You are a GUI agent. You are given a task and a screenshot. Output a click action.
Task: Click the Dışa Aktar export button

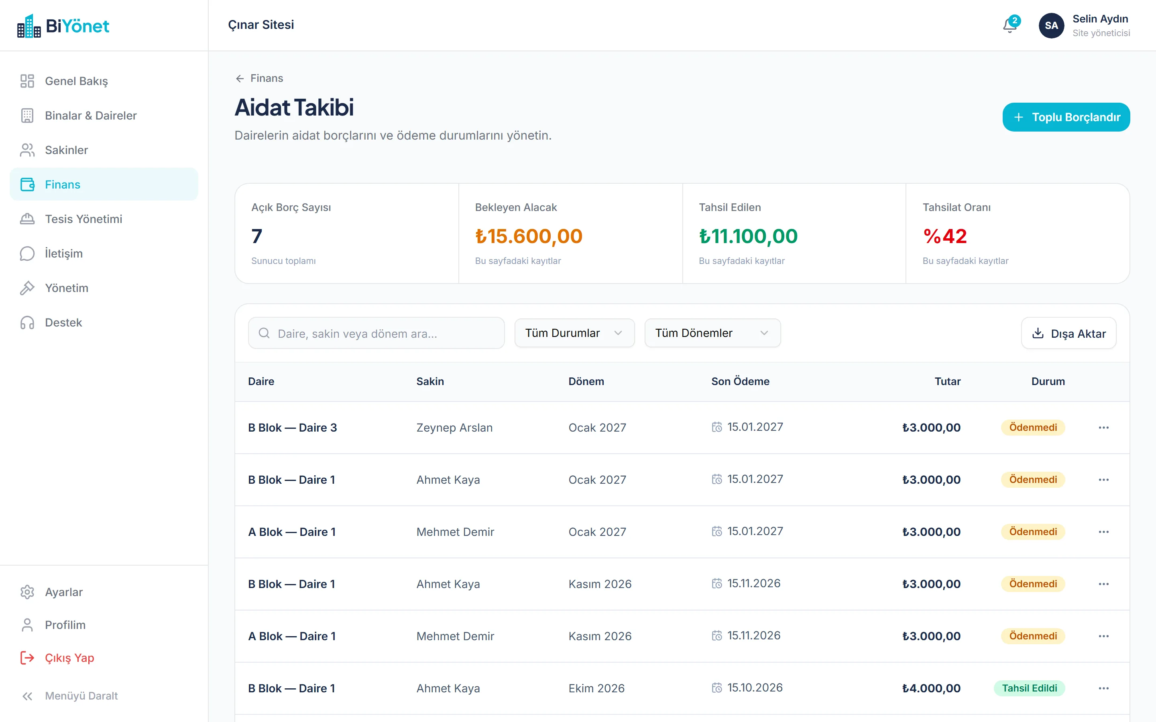tap(1068, 333)
